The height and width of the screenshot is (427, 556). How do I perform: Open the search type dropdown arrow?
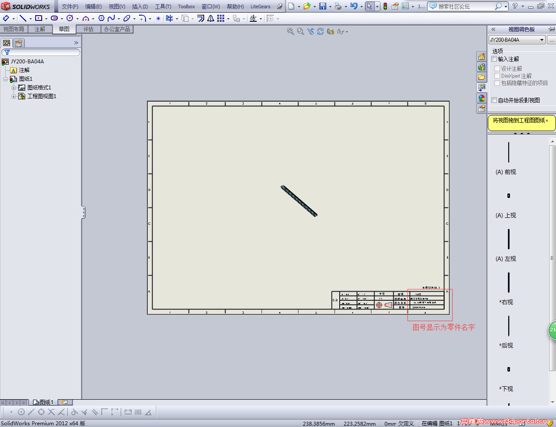pos(506,7)
